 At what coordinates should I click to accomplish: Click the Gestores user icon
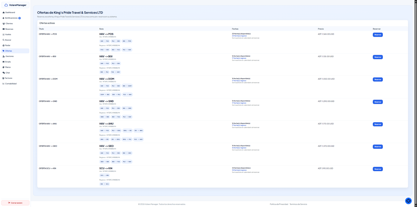click(x=4, y=56)
